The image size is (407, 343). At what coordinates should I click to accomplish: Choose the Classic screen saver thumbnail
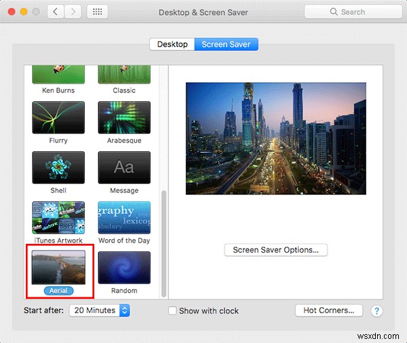click(x=124, y=74)
